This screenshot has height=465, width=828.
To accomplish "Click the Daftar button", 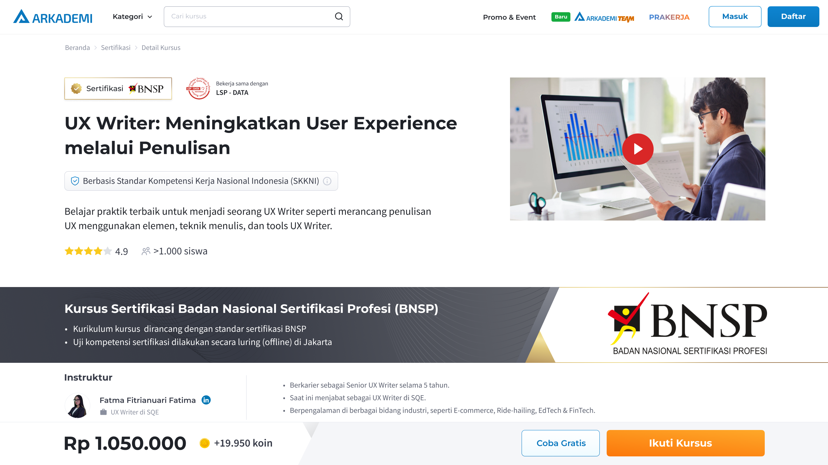I will (793, 16).
